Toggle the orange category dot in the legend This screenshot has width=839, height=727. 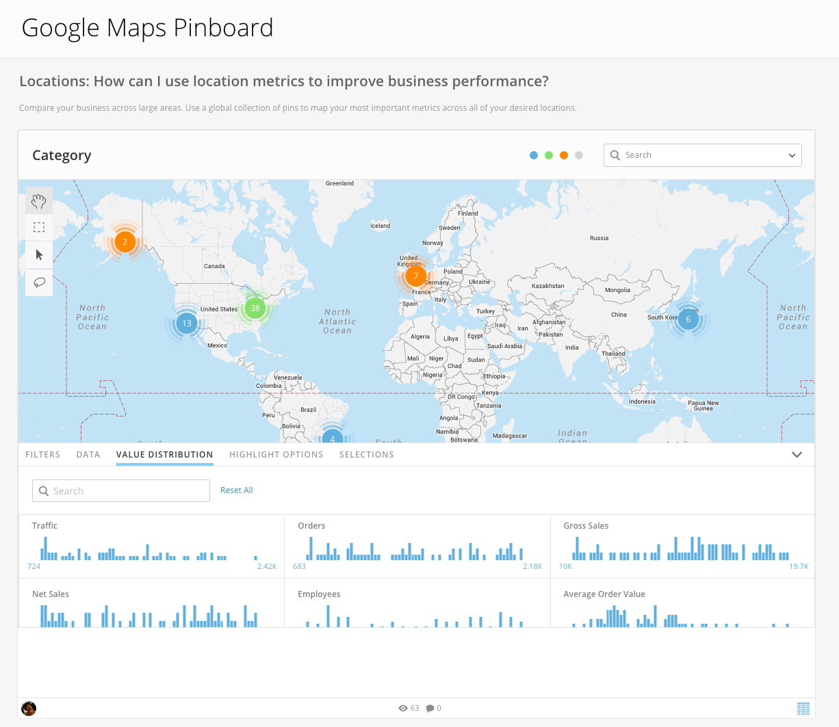pos(564,155)
